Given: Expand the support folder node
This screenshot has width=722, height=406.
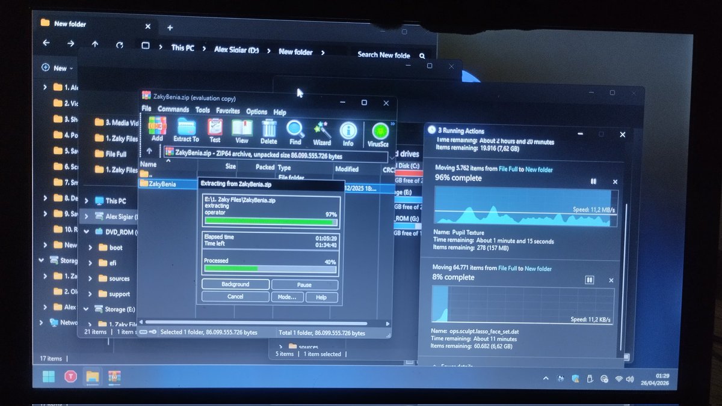Looking at the screenshot, I should tap(90, 294).
